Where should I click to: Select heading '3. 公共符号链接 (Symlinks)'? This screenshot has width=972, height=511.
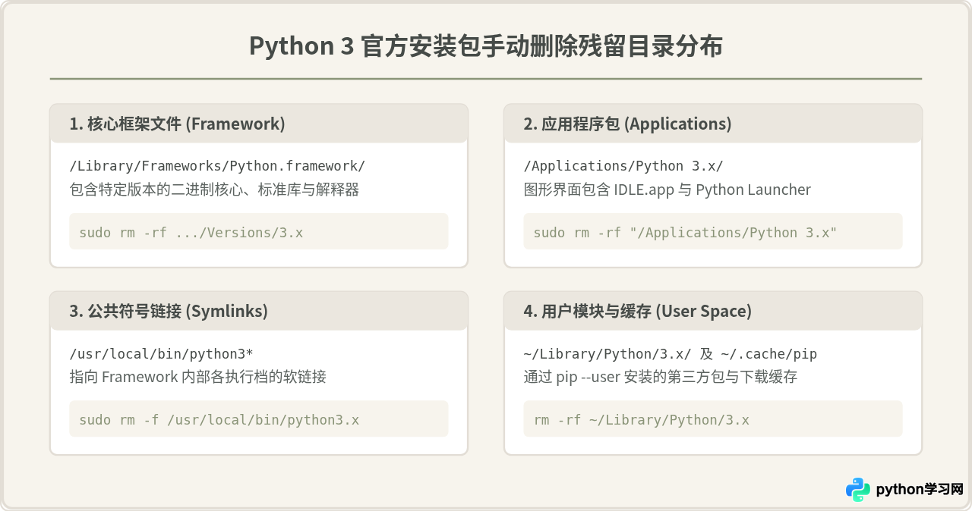[169, 311]
